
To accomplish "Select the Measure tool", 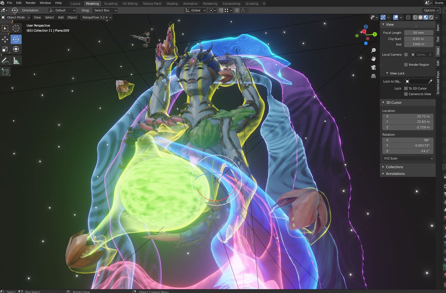I will 16,60.
